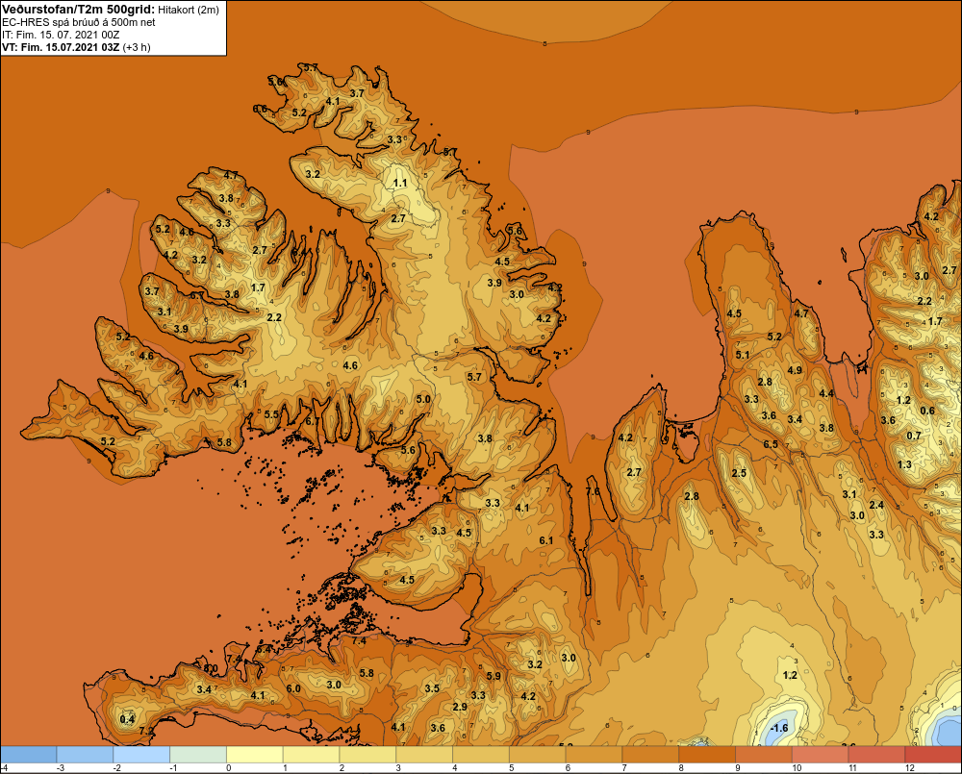
Task: Select the '4.9' temperature label
Action: pos(795,370)
